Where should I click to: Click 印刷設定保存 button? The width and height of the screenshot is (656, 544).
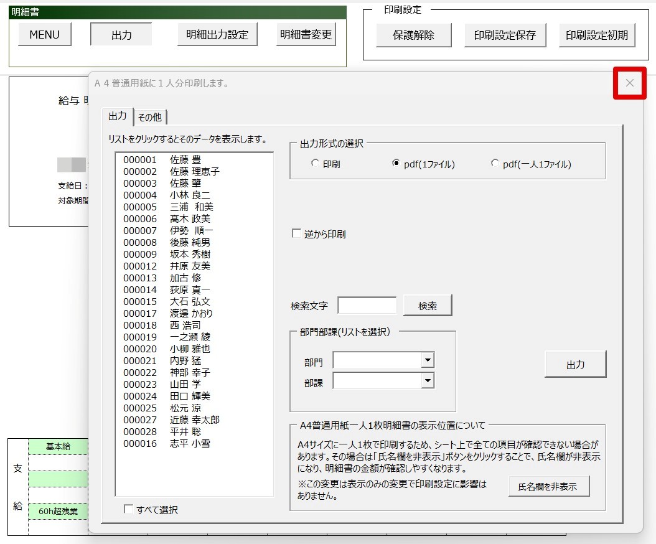coord(505,35)
